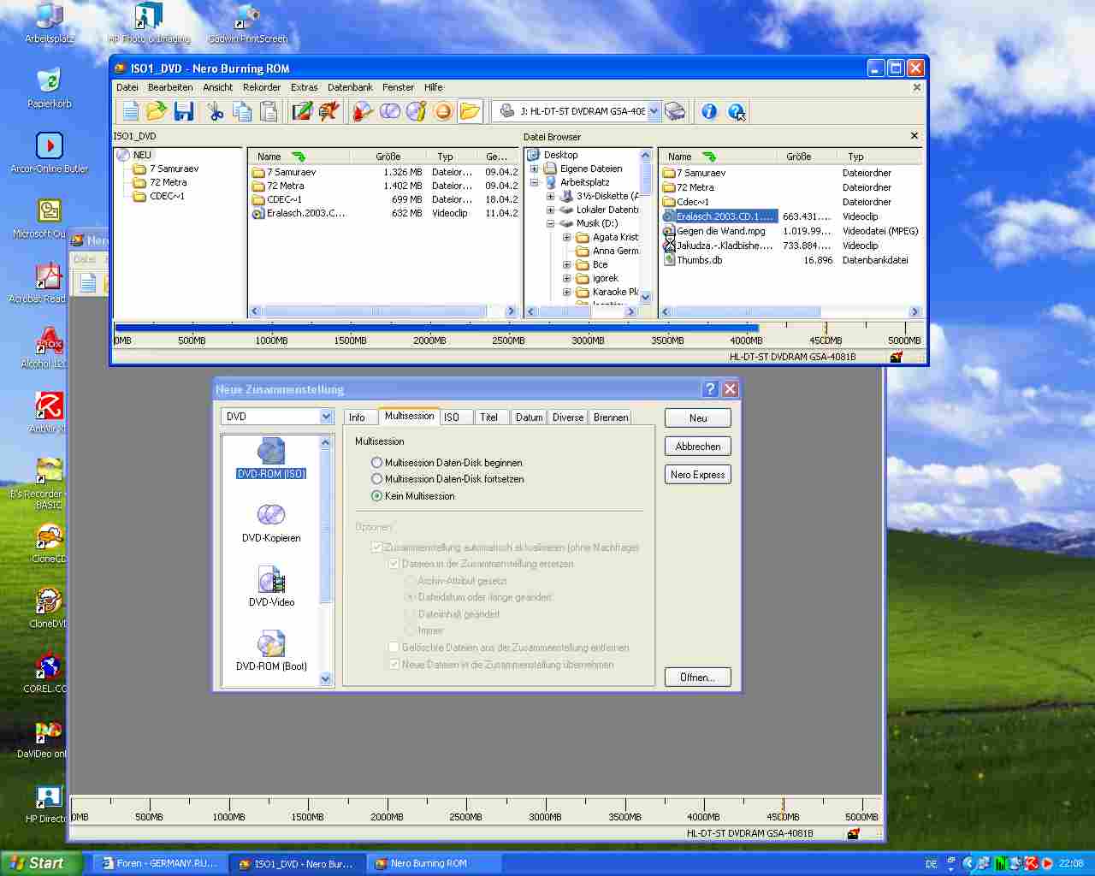Open the recorder selection dropdown
This screenshot has height=876, width=1095.
[654, 111]
